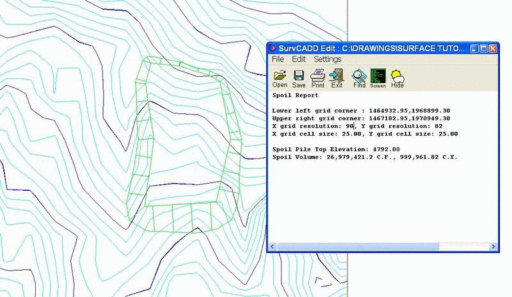This screenshot has height=297, width=512.
Task: Click the 'Y grid cell size: 25.00' text
Action: (x=413, y=134)
